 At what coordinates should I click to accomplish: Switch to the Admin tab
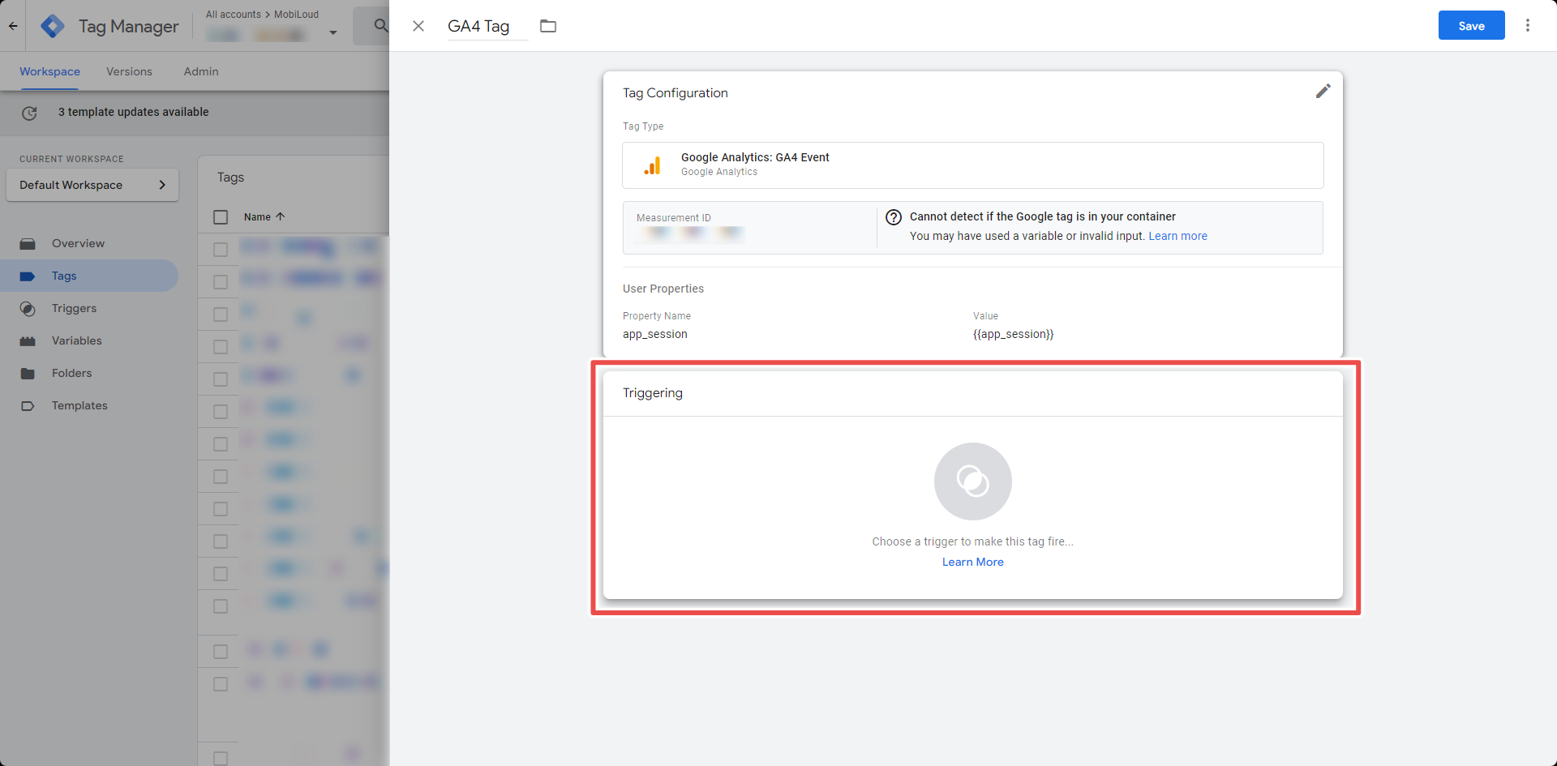tap(201, 71)
